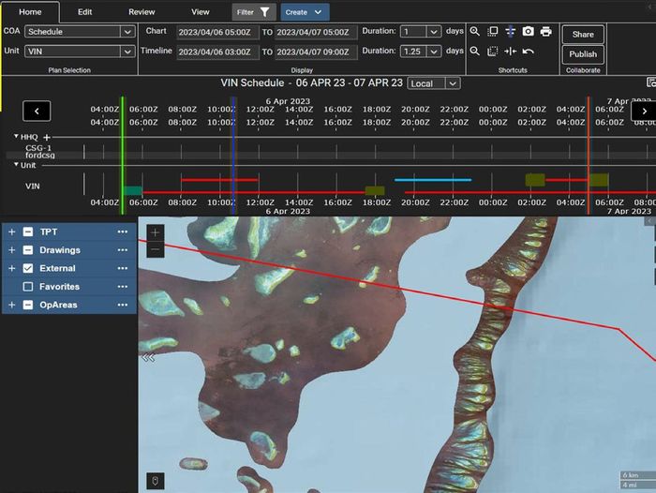Viewport: 656px width, 493px height.
Task: Zoom in the map with plus button
Action: click(x=156, y=232)
